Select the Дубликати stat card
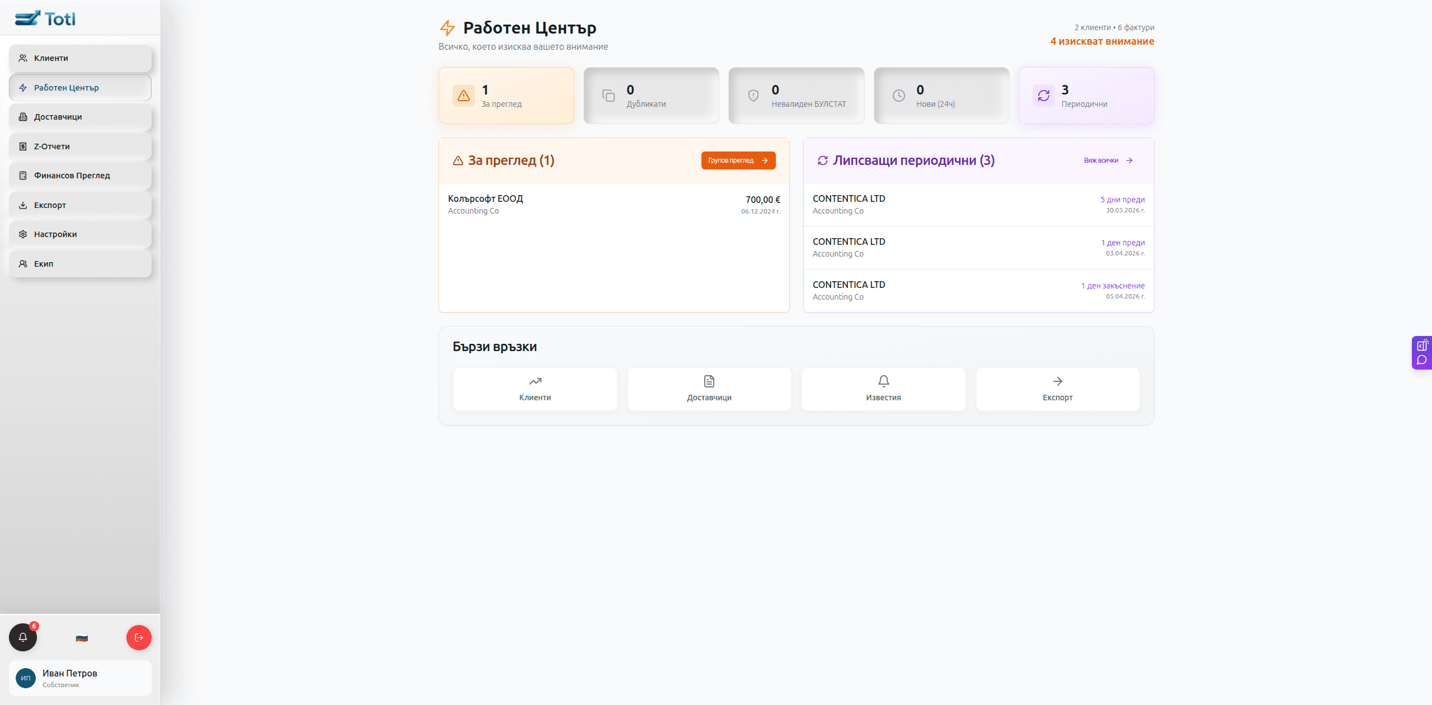The width and height of the screenshot is (1432, 705). click(x=651, y=96)
